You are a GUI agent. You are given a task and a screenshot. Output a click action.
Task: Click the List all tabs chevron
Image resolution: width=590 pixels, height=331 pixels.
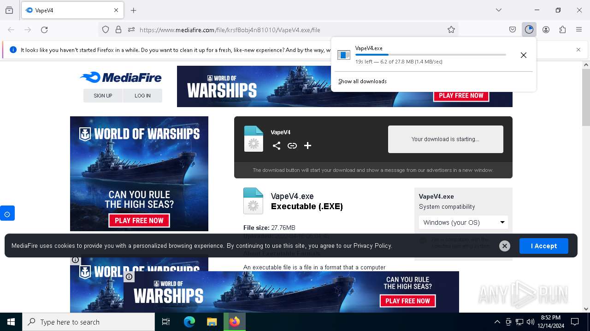click(x=498, y=10)
